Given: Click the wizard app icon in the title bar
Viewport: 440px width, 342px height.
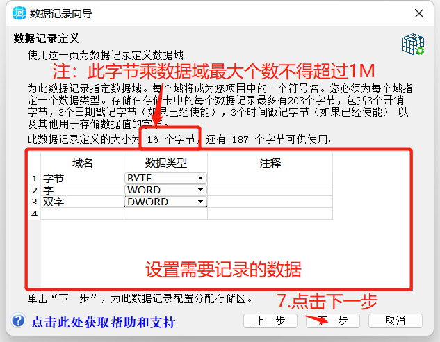Looking at the screenshot, I should (19, 13).
